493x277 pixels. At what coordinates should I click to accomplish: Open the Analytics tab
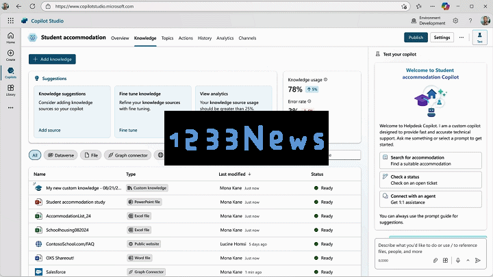pyautogui.click(x=225, y=38)
